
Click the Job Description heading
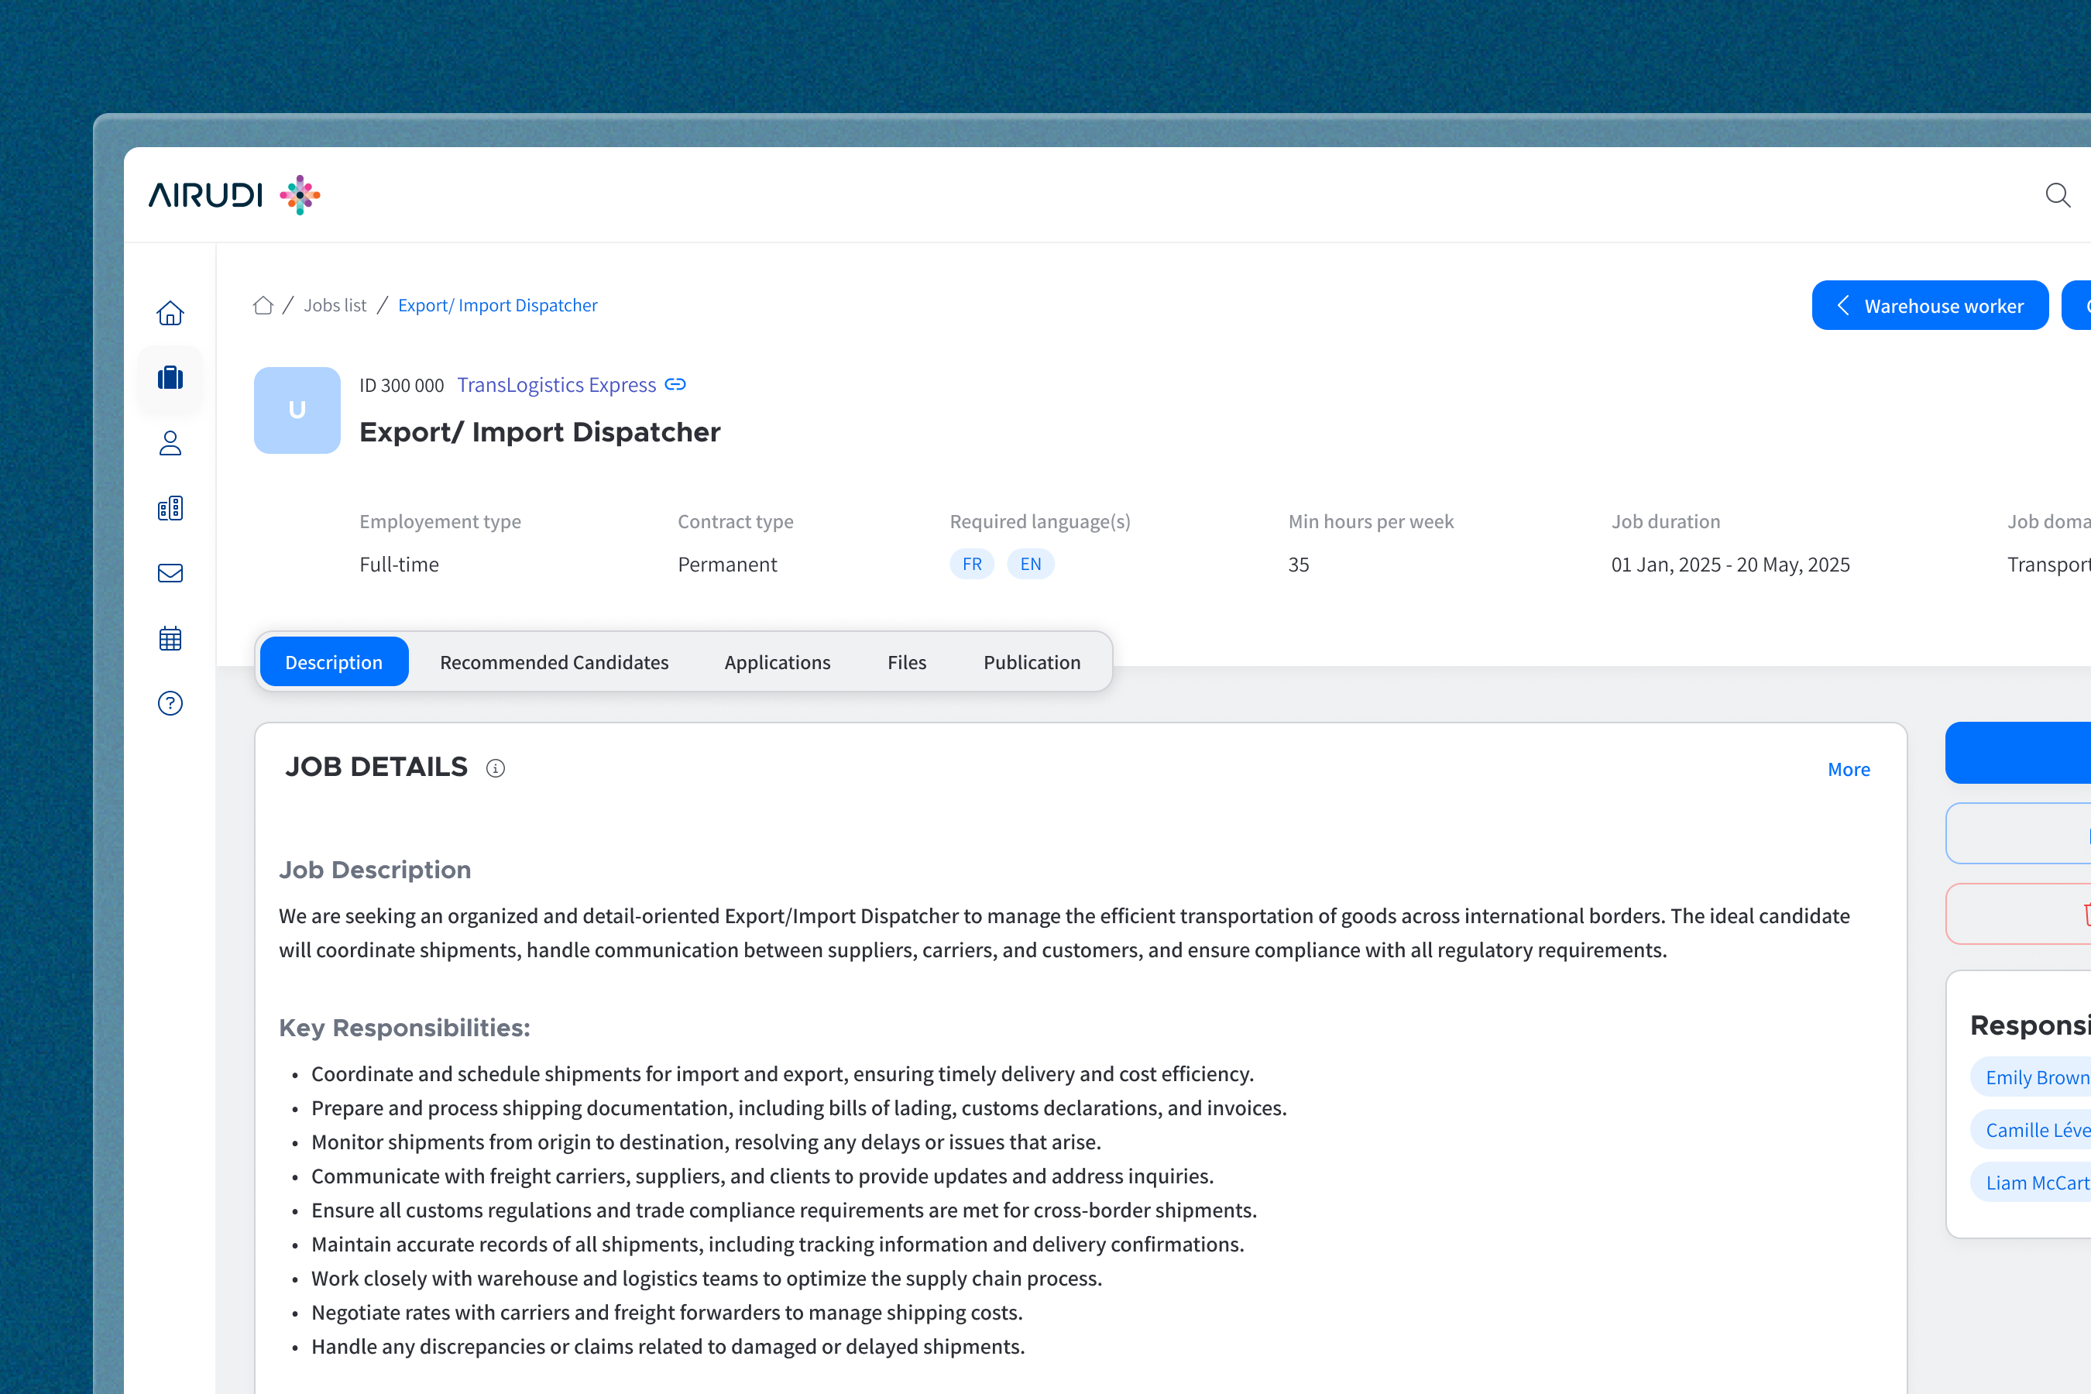click(375, 870)
